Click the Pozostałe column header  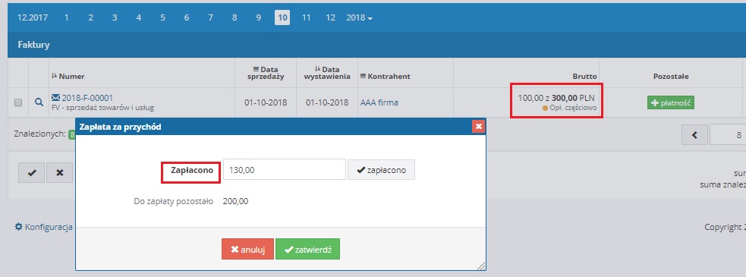671,76
